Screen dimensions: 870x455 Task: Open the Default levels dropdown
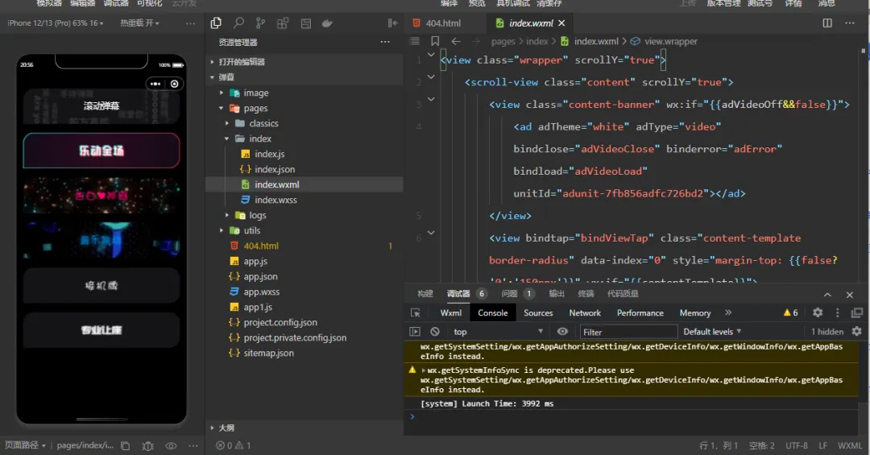tap(712, 332)
